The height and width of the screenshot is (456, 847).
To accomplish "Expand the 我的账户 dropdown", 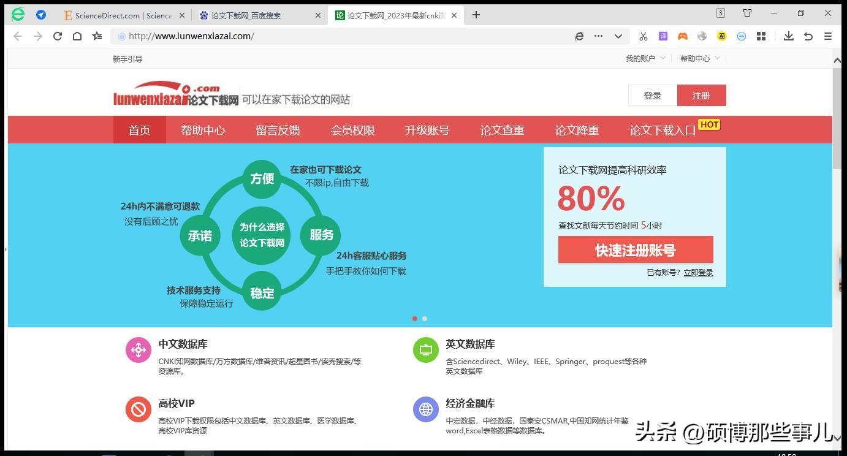I will coord(645,58).
